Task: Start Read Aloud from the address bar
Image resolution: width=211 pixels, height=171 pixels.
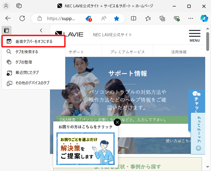Action: [104, 18]
